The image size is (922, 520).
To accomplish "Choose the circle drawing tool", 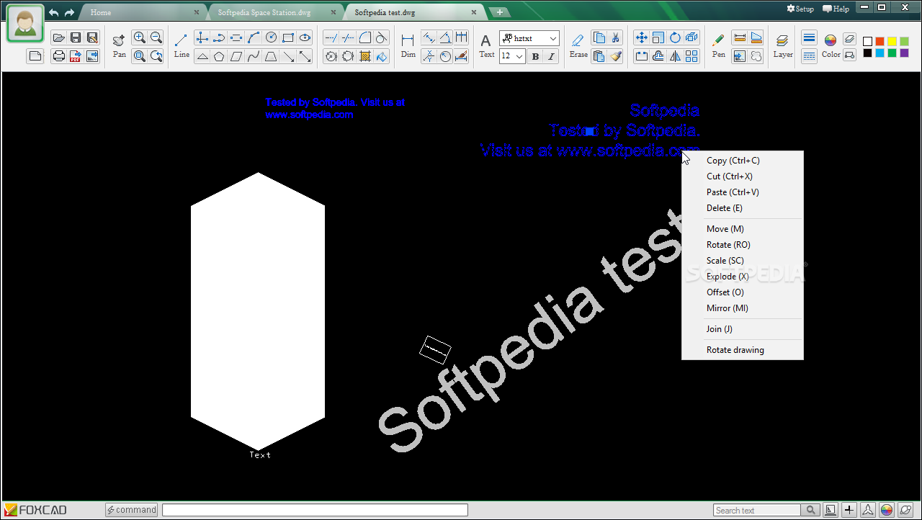I will point(271,38).
